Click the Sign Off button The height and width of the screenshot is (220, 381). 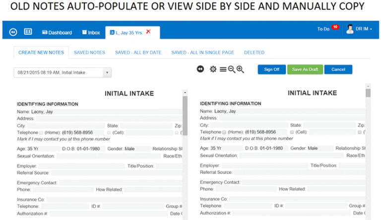(x=272, y=69)
